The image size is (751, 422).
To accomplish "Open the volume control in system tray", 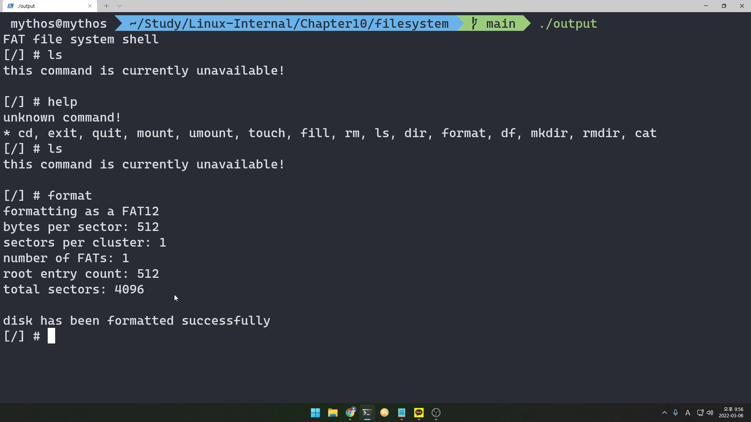I will click(710, 413).
